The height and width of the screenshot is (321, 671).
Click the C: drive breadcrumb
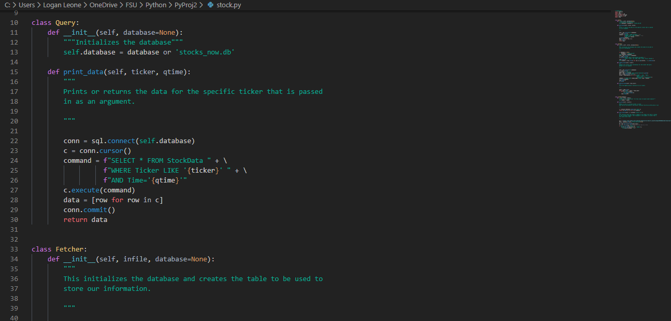tap(7, 5)
